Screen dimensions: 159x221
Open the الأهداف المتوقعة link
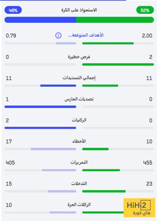[86, 35]
